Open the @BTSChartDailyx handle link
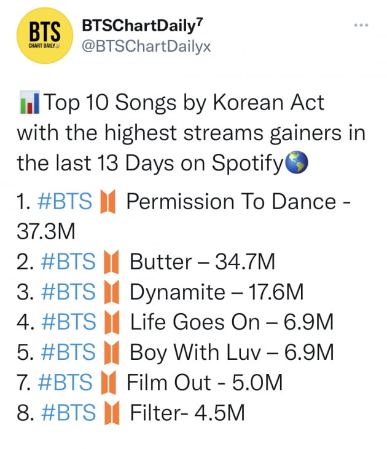Screen dimensions: 387x449 point(146,46)
